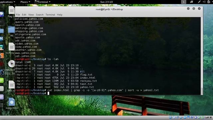Click yahoo.txt in the ls listing
Image resolution: width=213 pixels, height=120 pixels.
click(87, 87)
